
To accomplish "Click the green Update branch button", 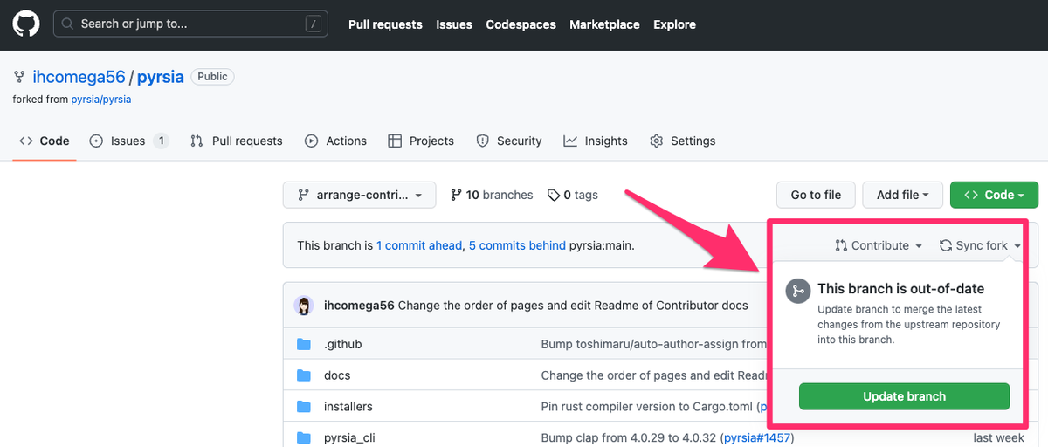I will (904, 396).
